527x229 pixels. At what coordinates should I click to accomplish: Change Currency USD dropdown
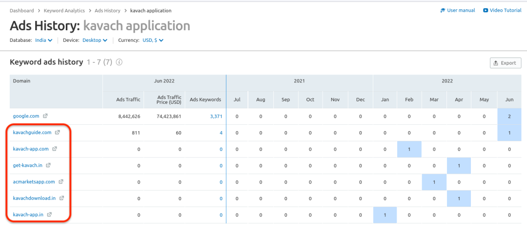point(153,40)
